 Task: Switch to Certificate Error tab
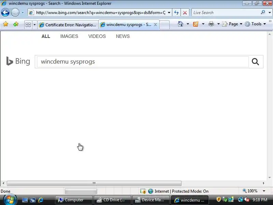[x=68, y=25]
